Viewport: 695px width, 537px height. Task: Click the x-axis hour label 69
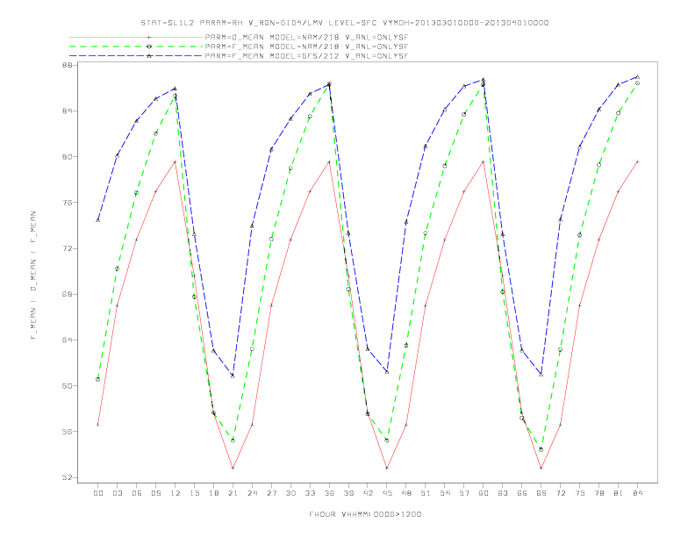tap(541, 493)
